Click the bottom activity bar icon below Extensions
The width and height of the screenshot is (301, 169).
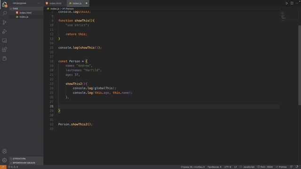point(4,58)
